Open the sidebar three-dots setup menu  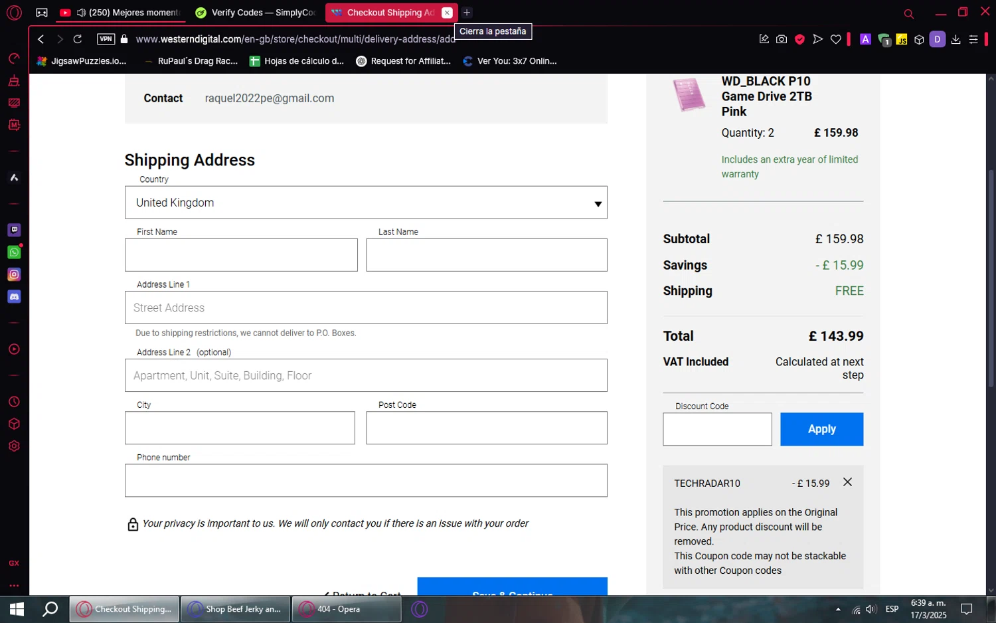tap(14, 586)
